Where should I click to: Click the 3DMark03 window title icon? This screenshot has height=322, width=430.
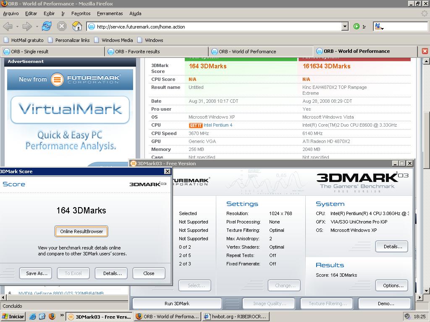coord(133,164)
